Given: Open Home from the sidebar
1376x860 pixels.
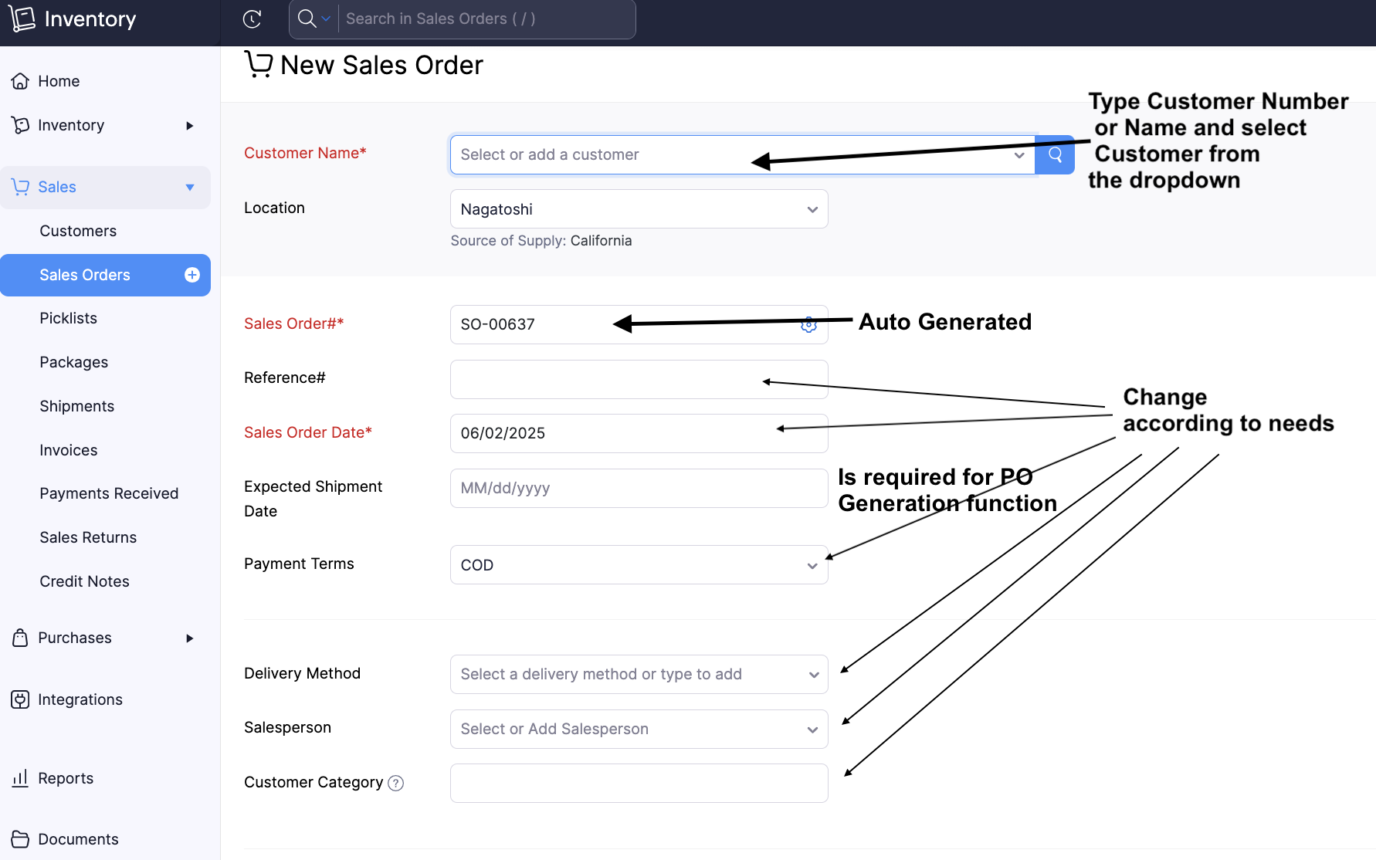Looking at the screenshot, I should [59, 81].
